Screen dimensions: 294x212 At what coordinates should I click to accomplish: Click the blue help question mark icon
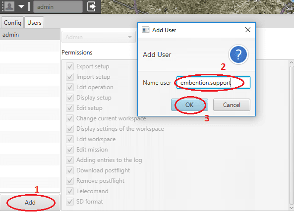coord(238,54)
